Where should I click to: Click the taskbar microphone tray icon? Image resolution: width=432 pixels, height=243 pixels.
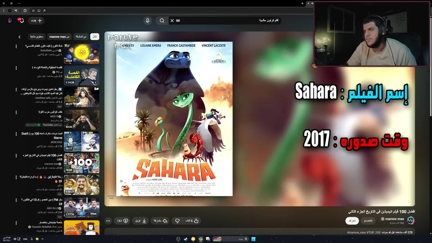point(32,239)
